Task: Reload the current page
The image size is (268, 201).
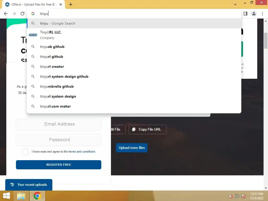Action: tap(23, 14)
